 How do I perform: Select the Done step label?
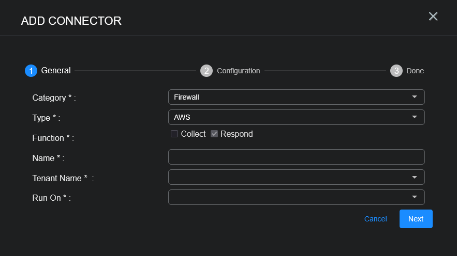click(x=415, y=71)
